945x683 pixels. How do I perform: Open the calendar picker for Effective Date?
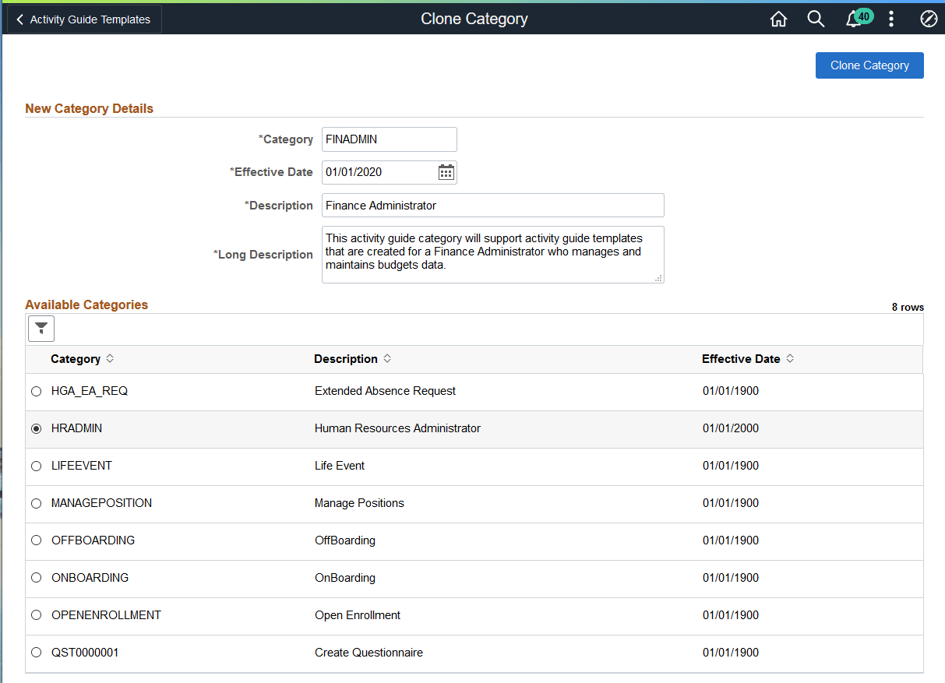coord(446,171)
